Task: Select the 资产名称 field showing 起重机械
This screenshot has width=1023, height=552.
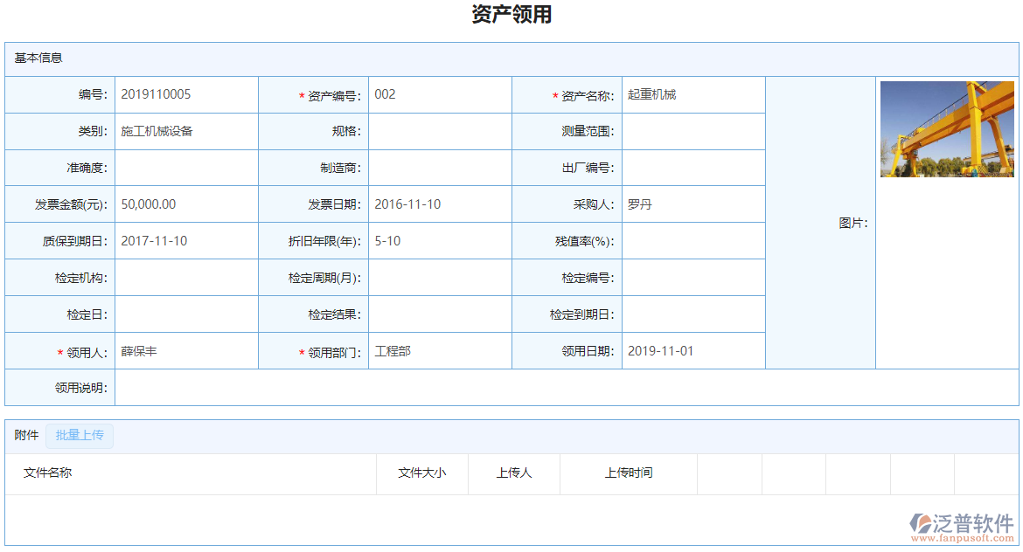Action: click(692, 94)
